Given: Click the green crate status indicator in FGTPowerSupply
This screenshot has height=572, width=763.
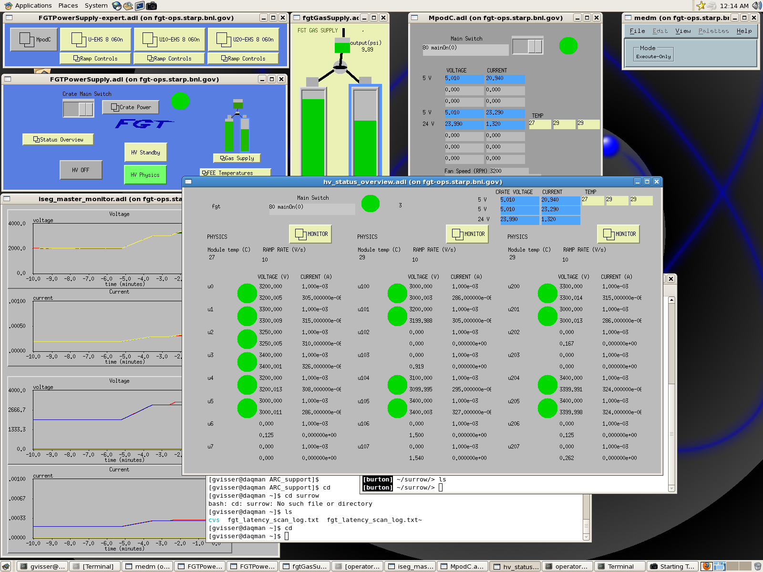Looking at the screenshot, I should (x=180, y=101).
